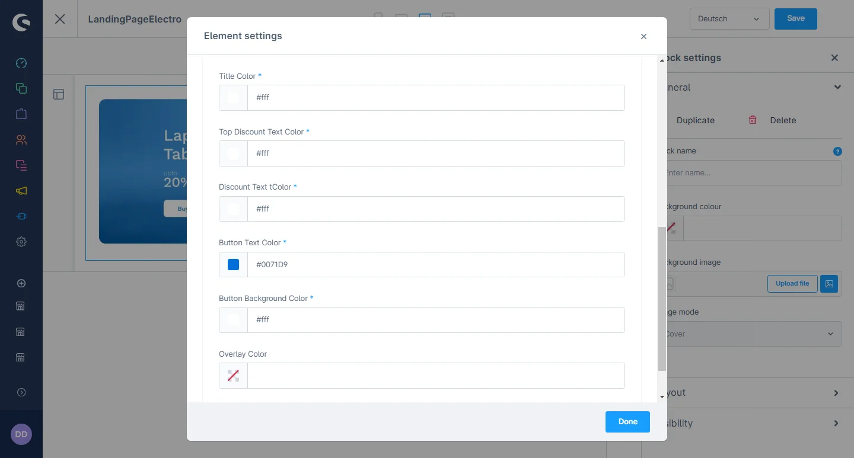The image size is (854, 458).
Task: Open the Title Color swatch picker
Action: pos(234,98)
